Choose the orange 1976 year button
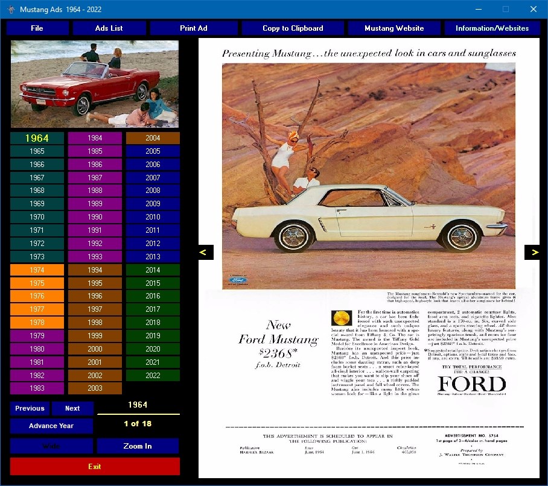Viewport: 548px width, 486px height. click(x=37, y=296)
